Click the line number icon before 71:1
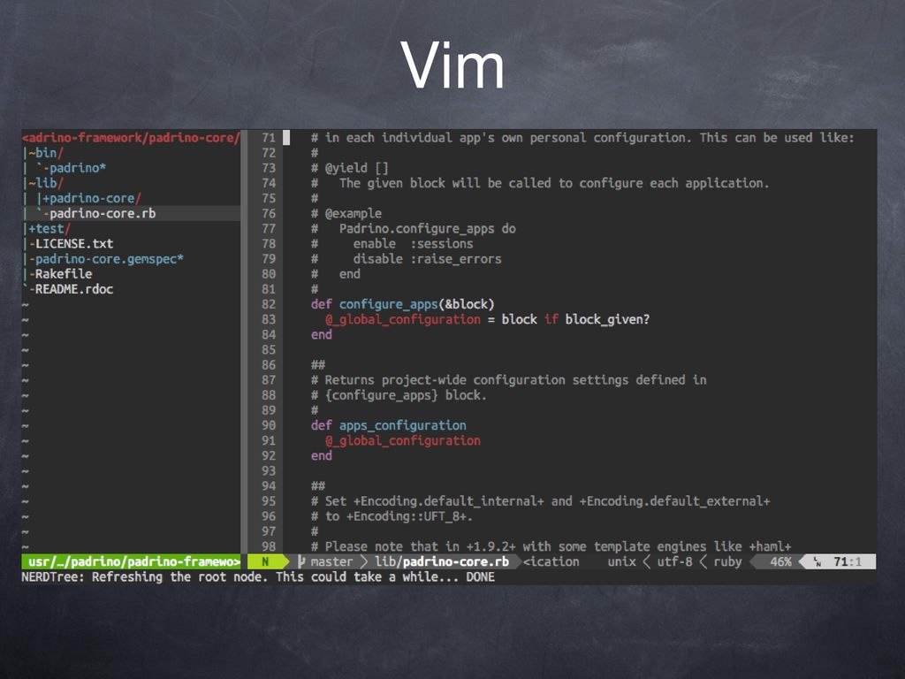905x679 pixels. [x=818, y=561]
